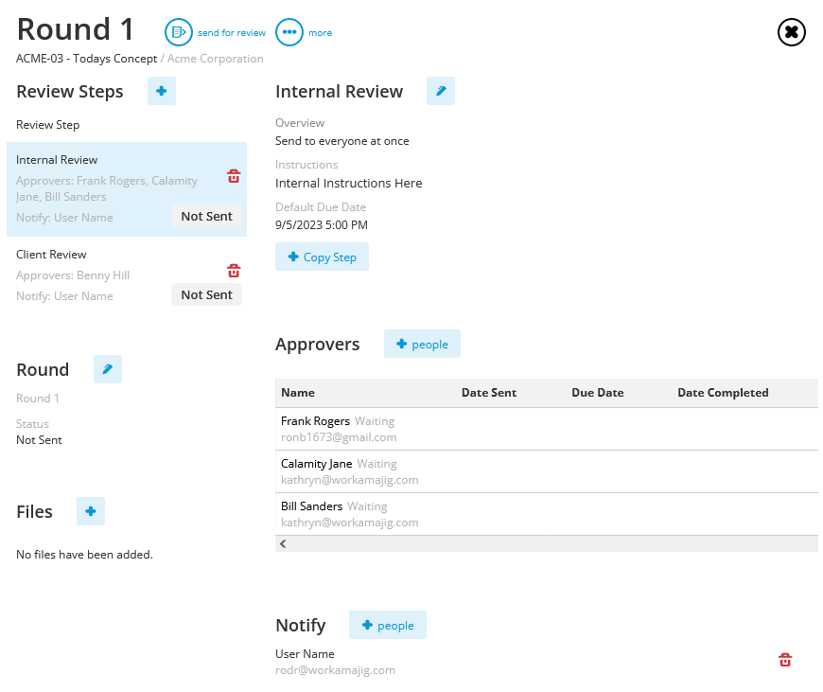Edit the Round details

tap(107, 368)
